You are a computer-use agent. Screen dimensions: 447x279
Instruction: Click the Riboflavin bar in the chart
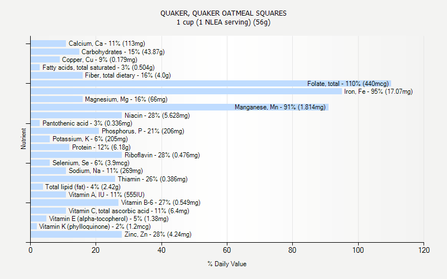(77, 155)
